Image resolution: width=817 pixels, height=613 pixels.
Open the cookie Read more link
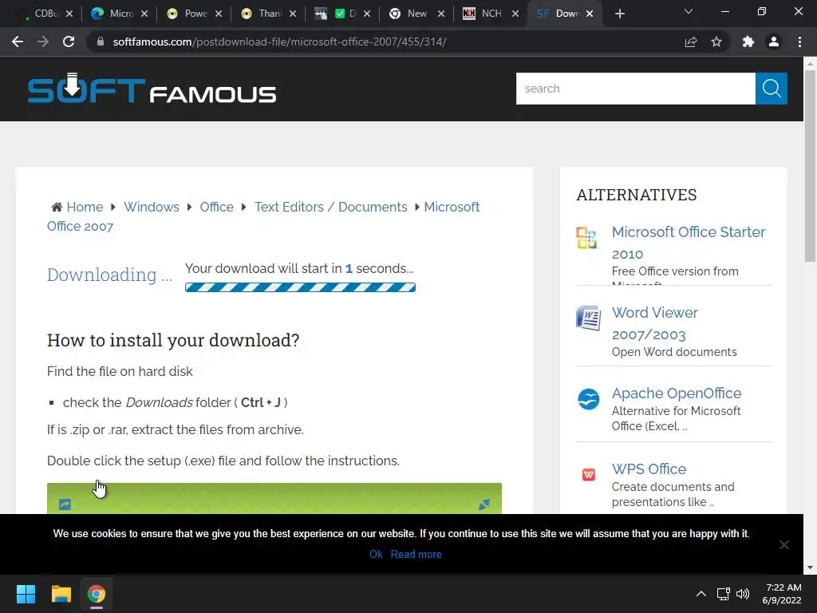[416, 554]
